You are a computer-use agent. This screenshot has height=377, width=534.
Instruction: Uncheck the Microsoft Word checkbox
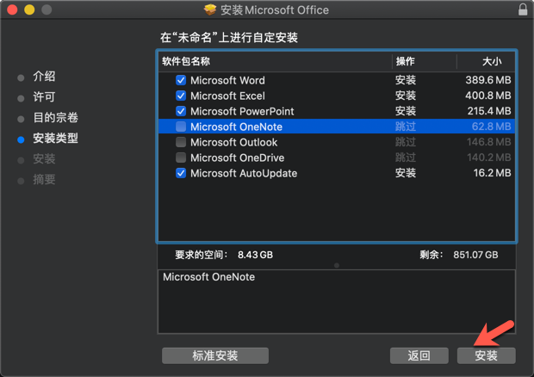[x=181, y=80]
